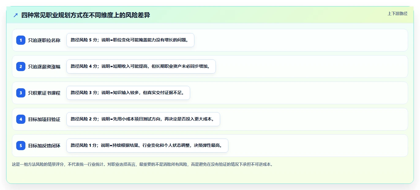Click the number 3 badge

(21, 93)
